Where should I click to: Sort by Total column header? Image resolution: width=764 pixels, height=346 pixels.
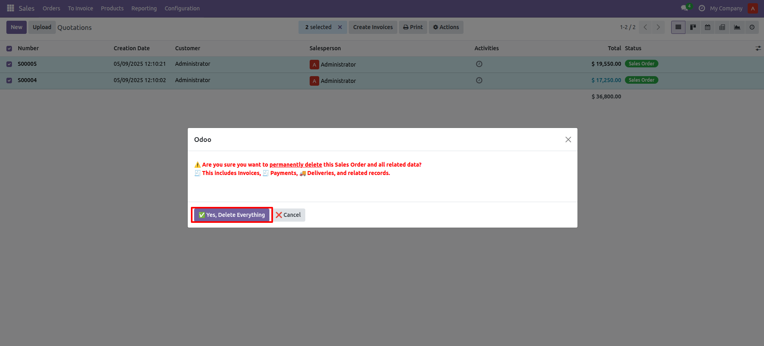point(614,48)
